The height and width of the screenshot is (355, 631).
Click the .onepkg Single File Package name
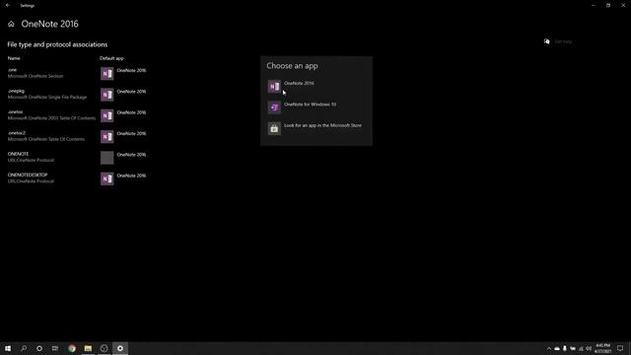click(x=47, y=95)
